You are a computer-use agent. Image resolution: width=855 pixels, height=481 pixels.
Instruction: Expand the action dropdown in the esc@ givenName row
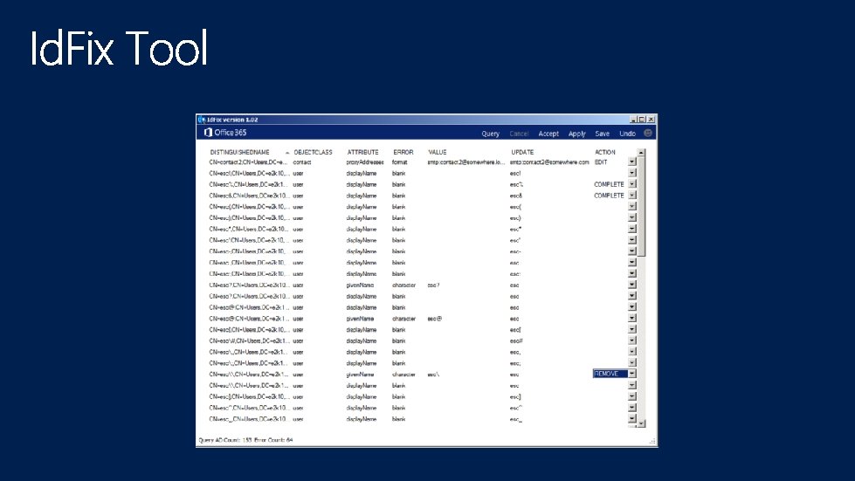632,318
